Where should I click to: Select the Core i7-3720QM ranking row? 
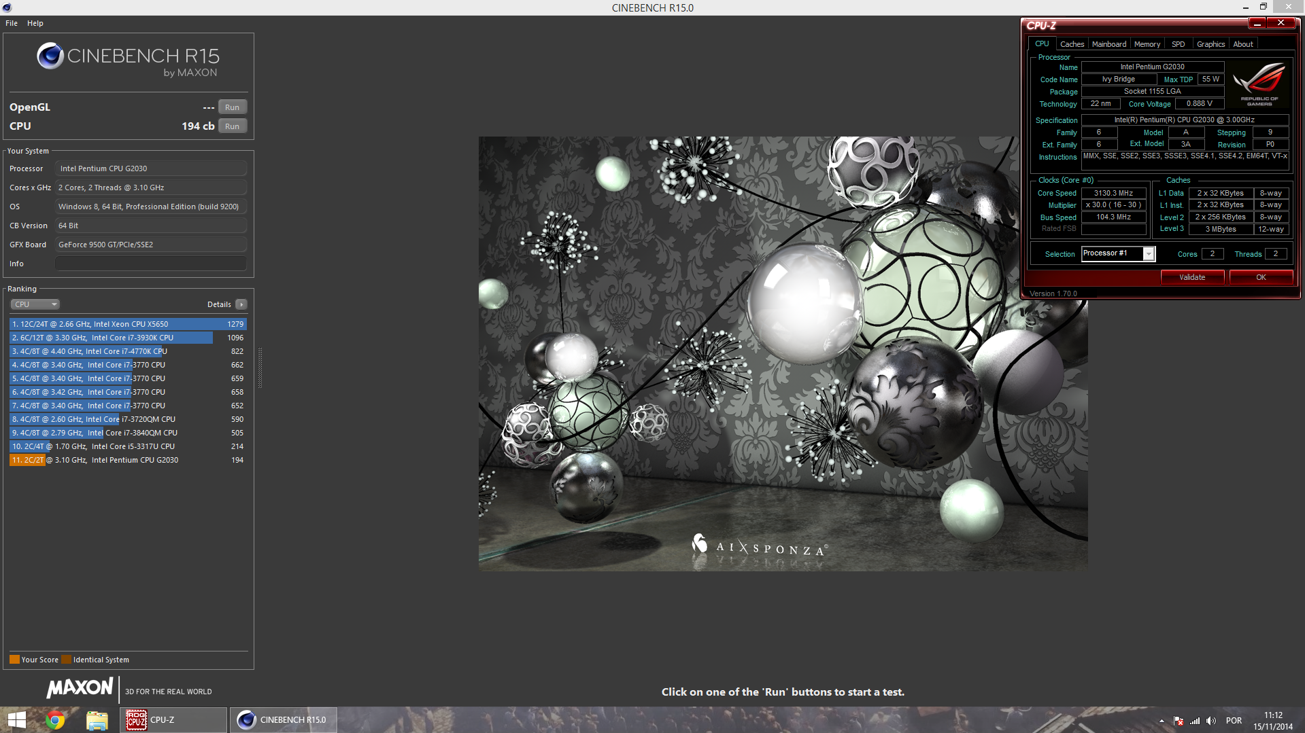click(x=128, y=419)
